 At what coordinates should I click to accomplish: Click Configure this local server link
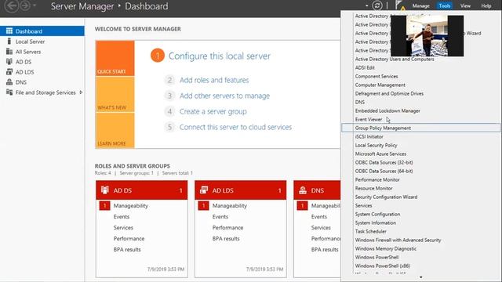click(x=220, y=56)
